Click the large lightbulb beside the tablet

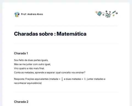click(96, 12)
